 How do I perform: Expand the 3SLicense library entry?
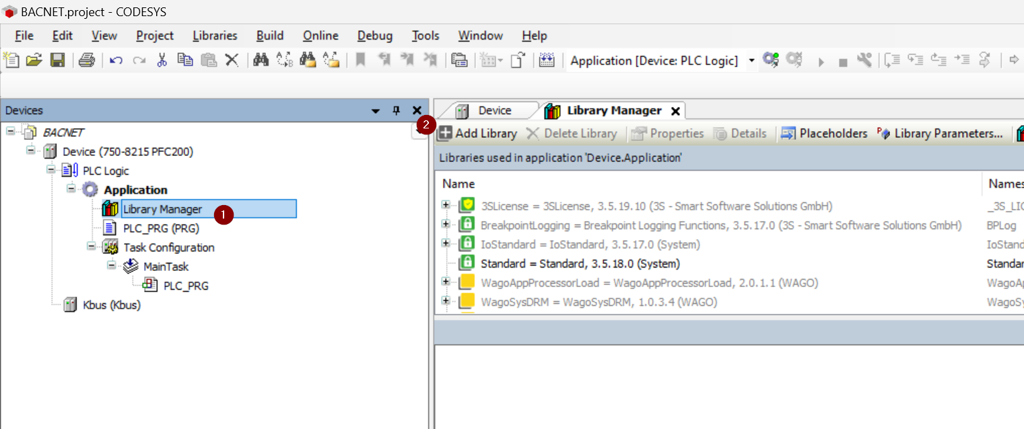point(446,204)
